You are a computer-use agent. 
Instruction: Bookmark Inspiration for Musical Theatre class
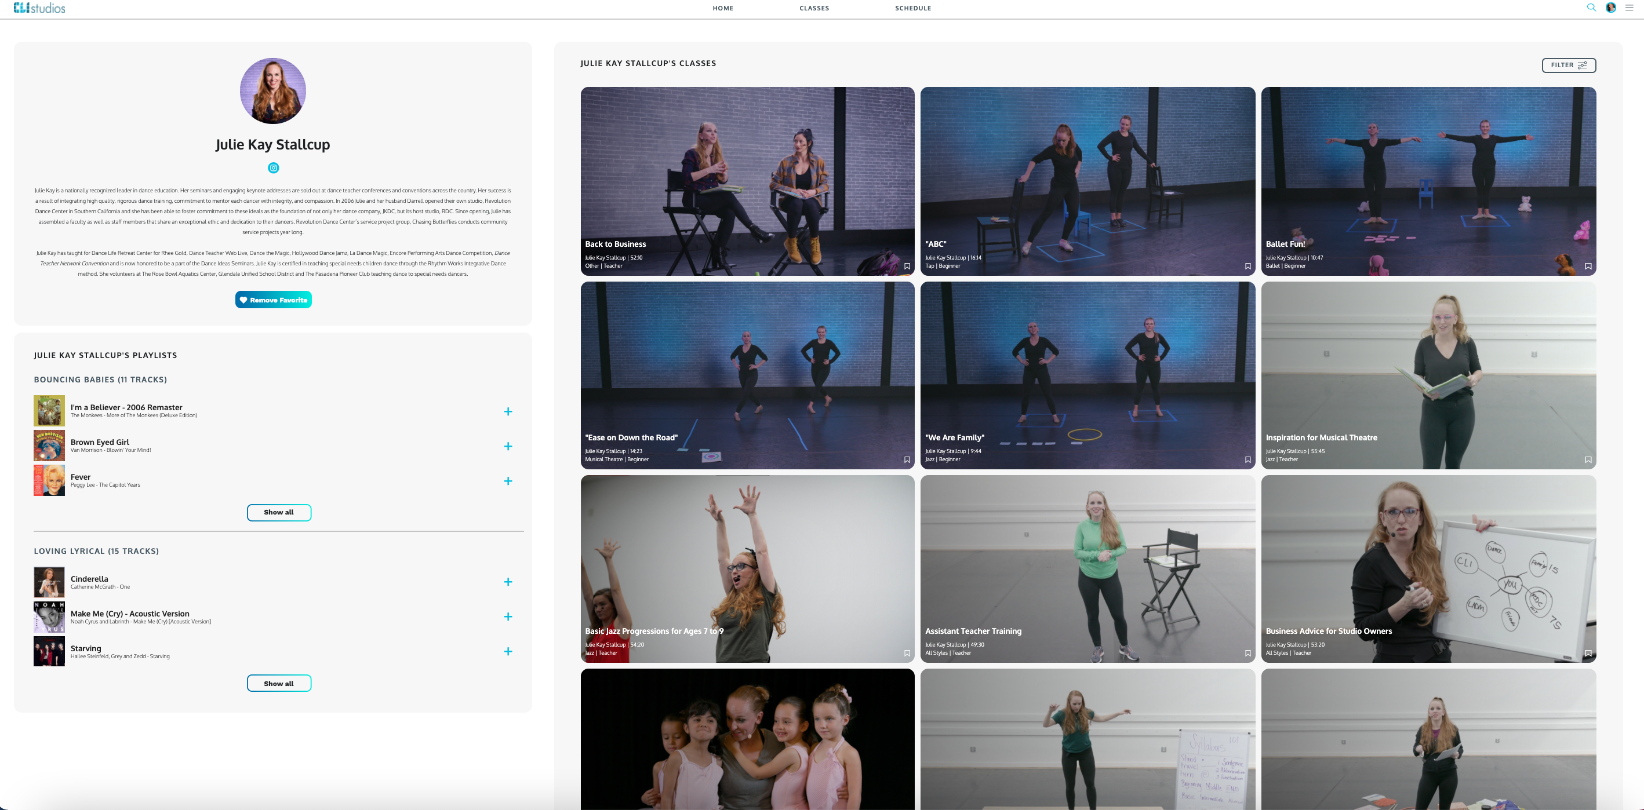[1588, 460]
